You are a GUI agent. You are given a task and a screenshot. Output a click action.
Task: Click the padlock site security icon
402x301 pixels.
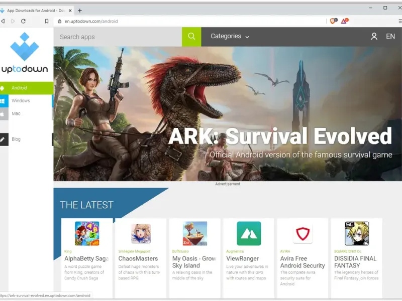pyautogui.click(x=59, y=21)
